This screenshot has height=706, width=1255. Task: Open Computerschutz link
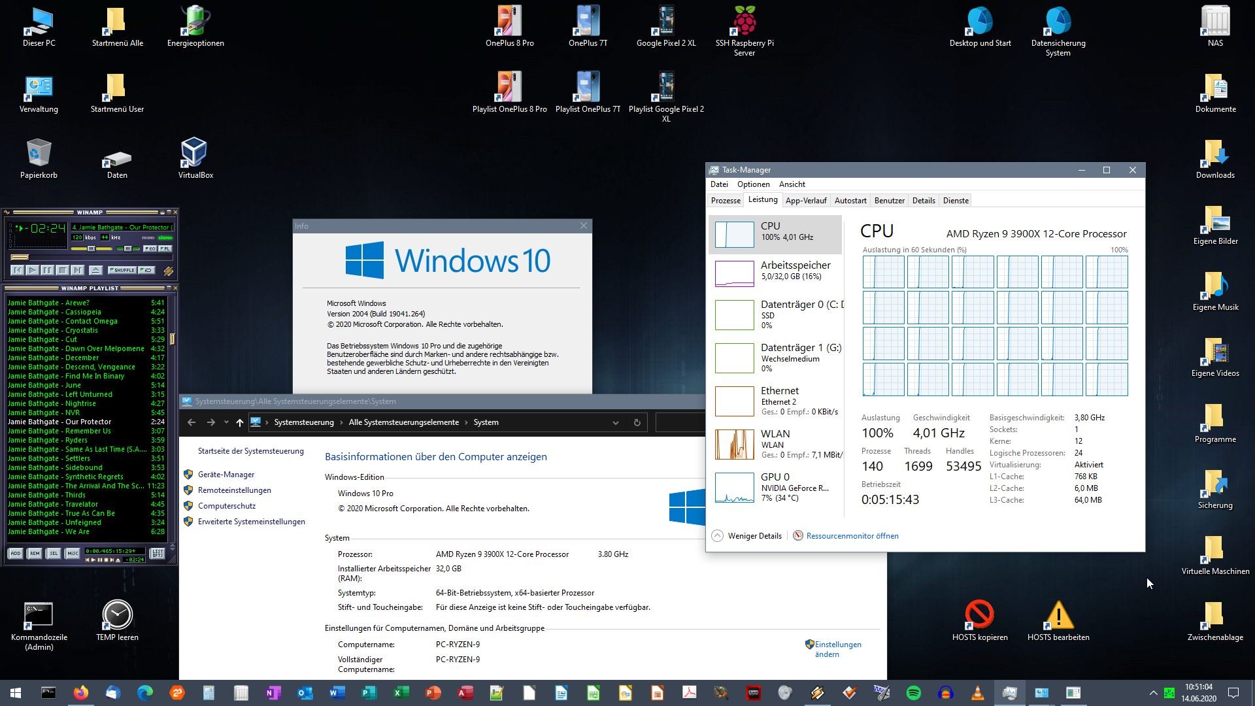click(x=227, y=506)
